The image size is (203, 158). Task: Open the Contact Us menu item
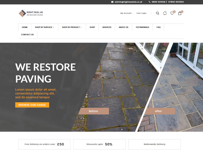27,35
